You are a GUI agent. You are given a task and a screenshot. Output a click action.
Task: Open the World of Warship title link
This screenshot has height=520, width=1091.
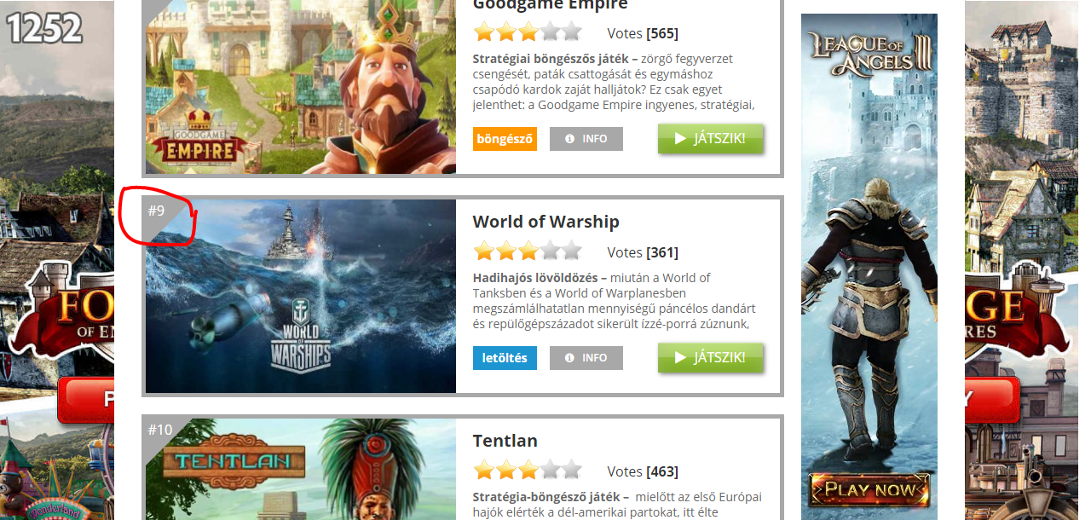pyautogui.click(x=545, y=222)
